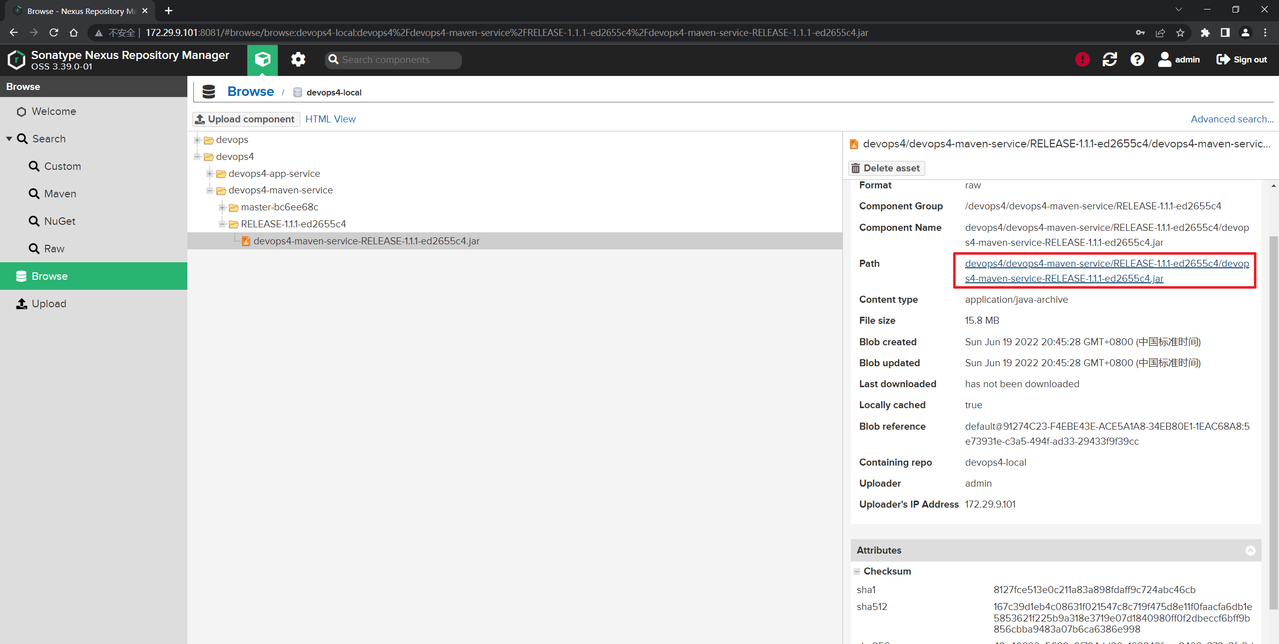The image size is (1279, 644).
Task: Bookmark page with the star icon
Action: point(1180,32)
